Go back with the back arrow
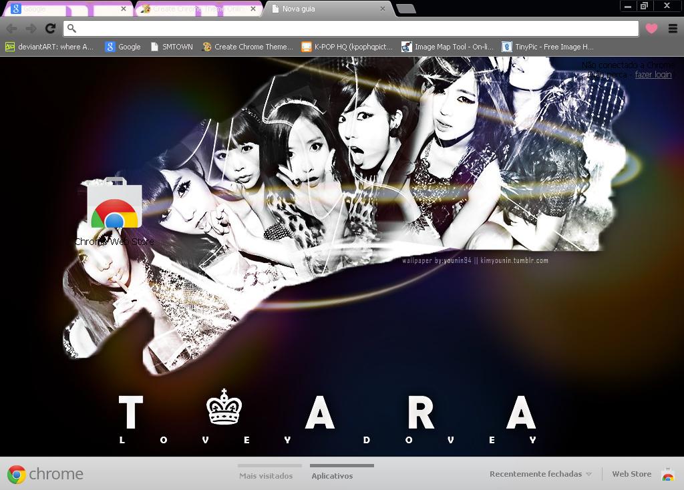684x490 pixels. pyautogui.click(x=12, y=29)
